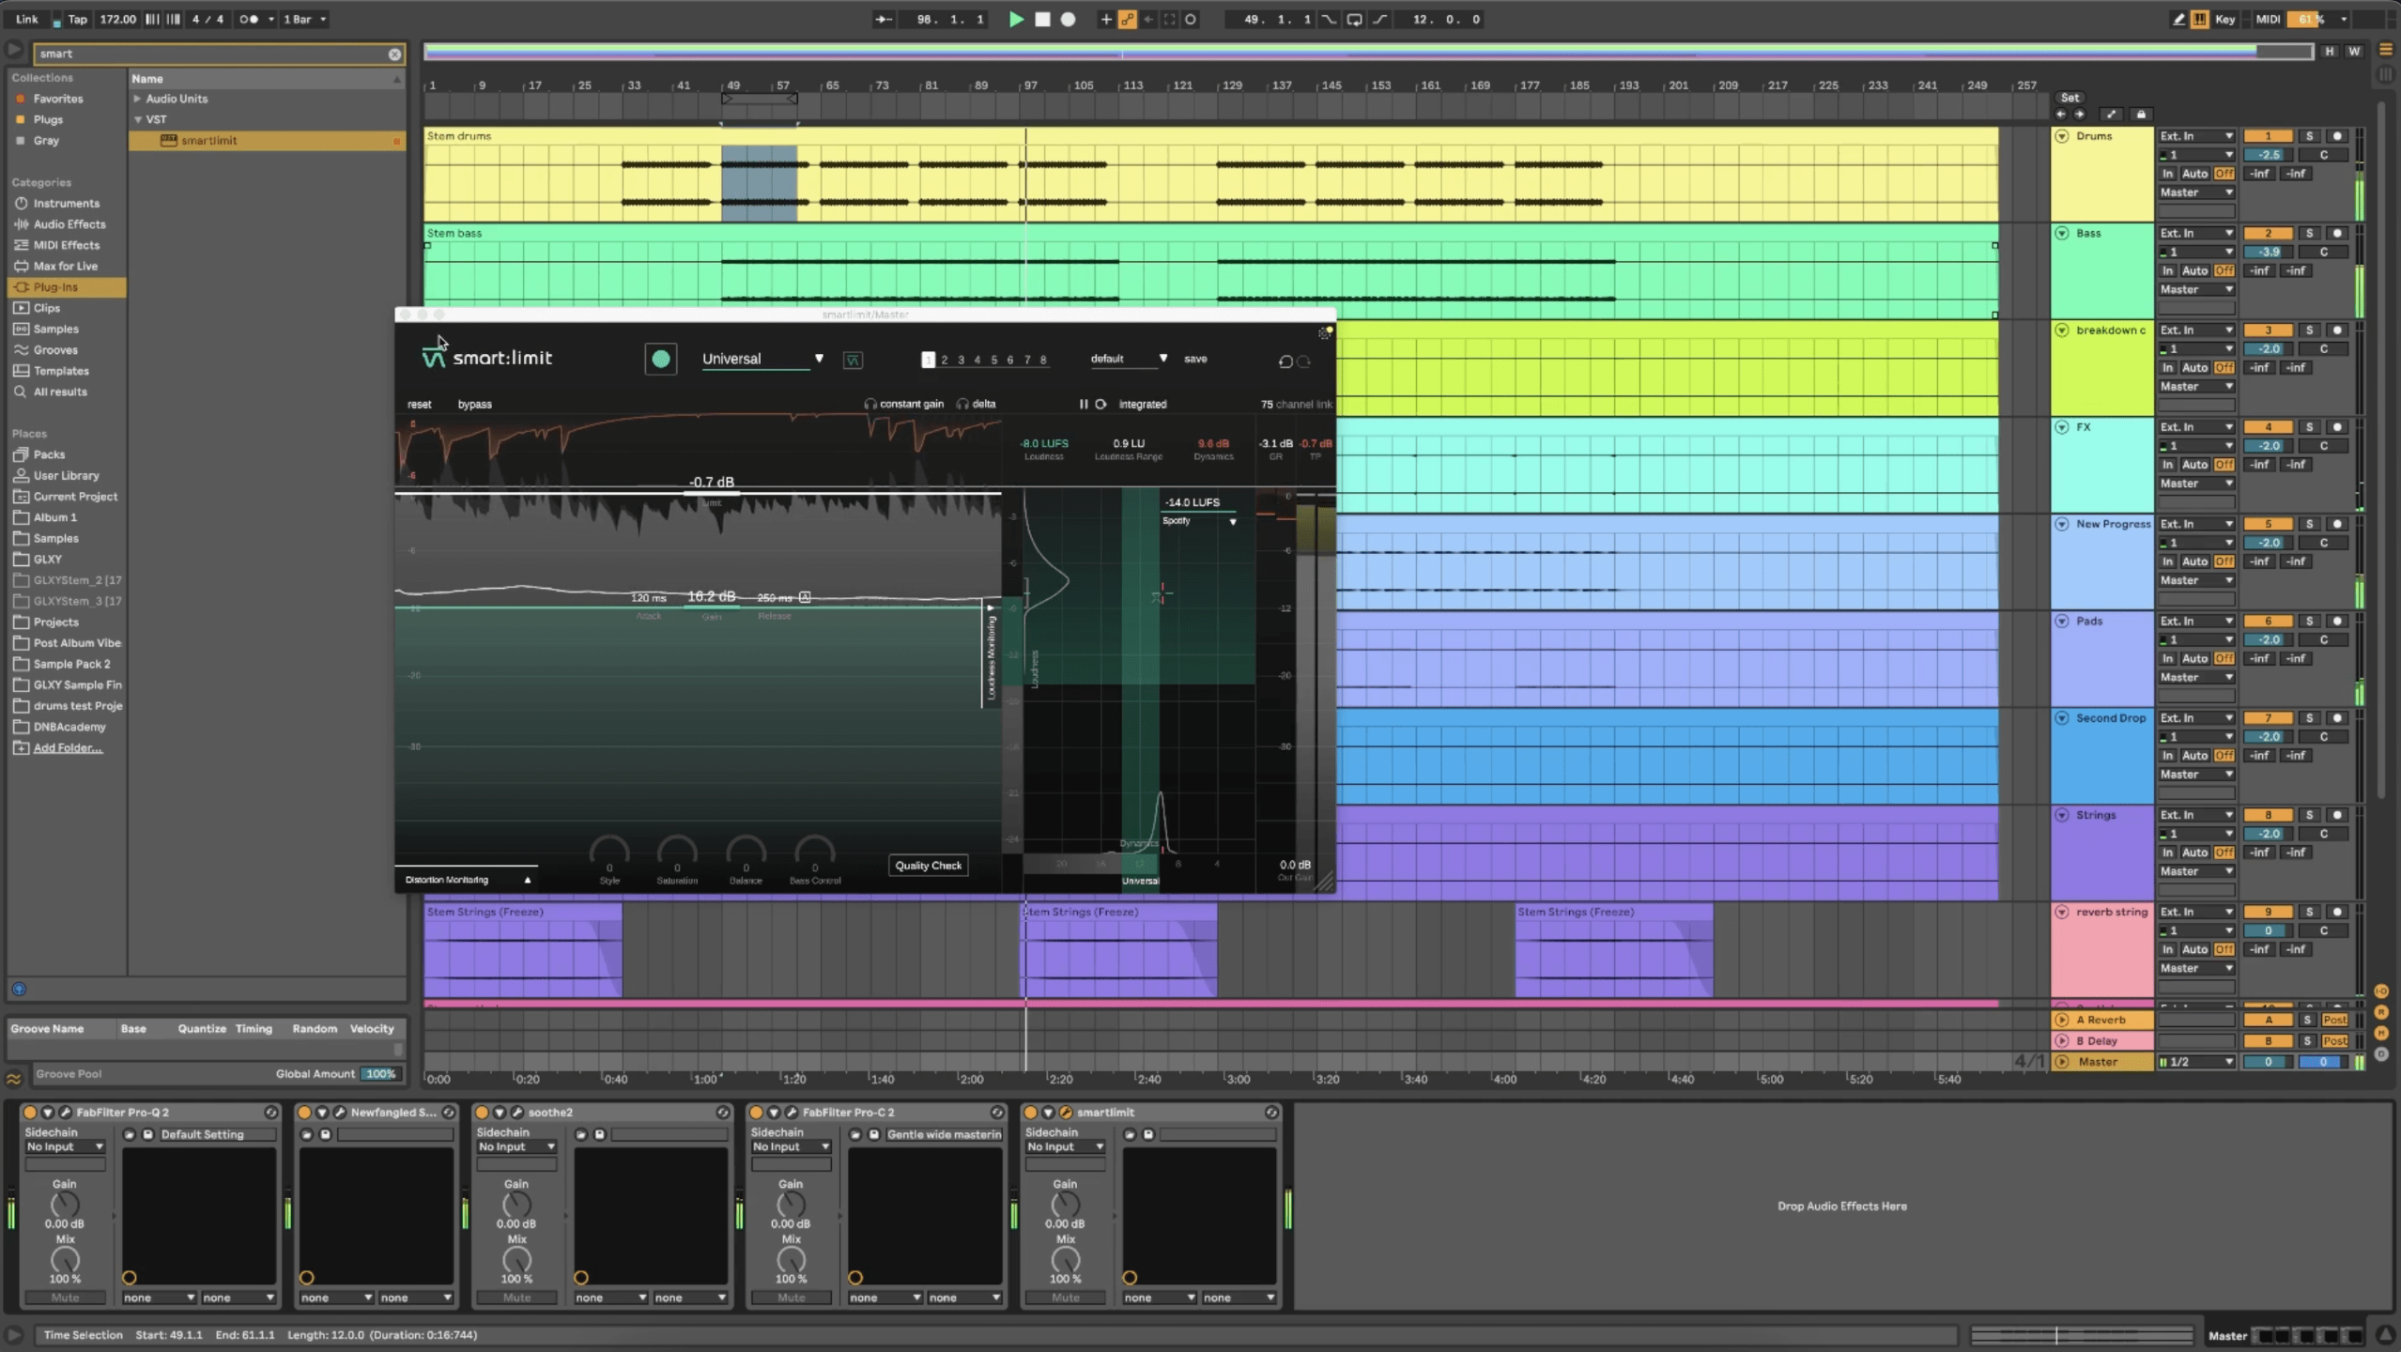Screen dimensions: 2401x1352
Task: Open the Groove Pool wave icon
Action: pos(14,1079)
